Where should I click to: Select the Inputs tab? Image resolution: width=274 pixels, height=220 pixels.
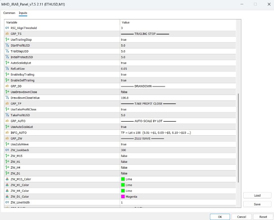click(23, 13)
